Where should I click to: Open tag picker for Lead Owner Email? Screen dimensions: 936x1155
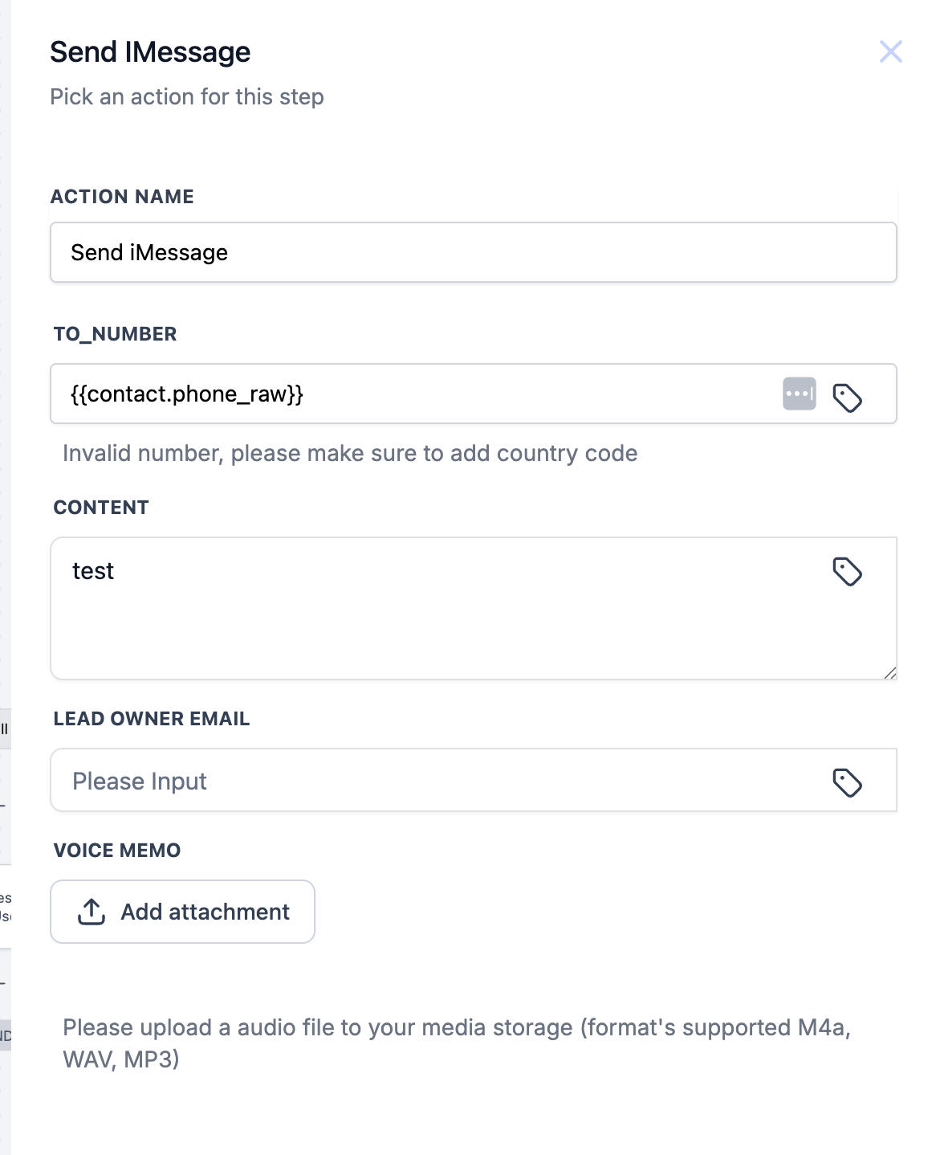pos(847,782)
